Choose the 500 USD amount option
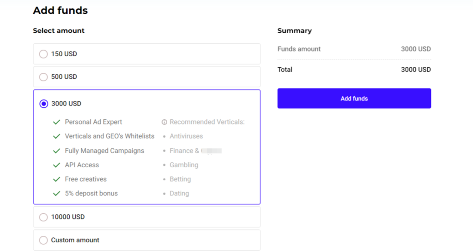This screenshot has height=252, width=473. pos(43,77)
